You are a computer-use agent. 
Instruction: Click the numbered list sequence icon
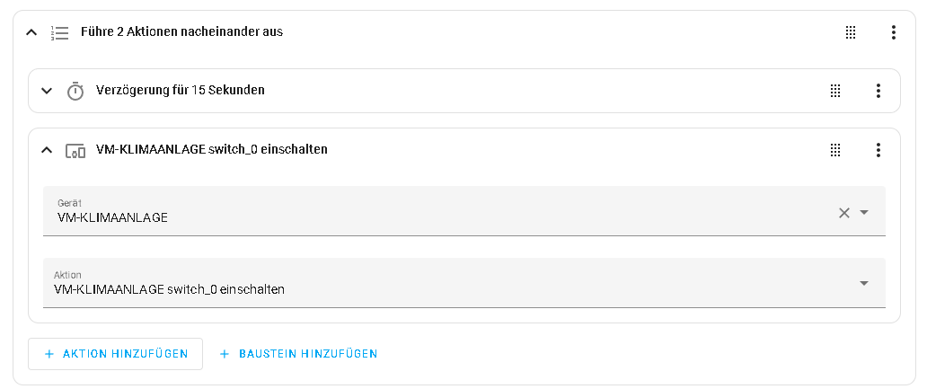pos(59,32)
